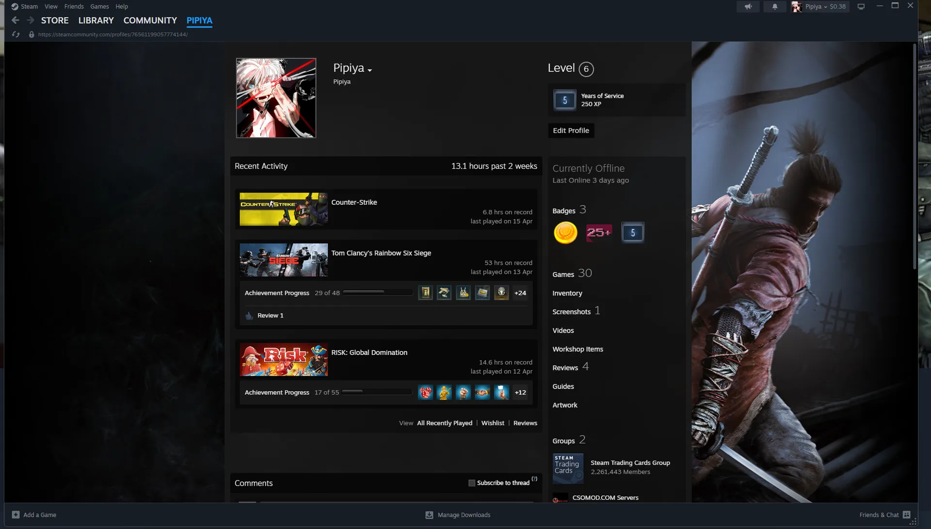
Task: Open the Videos link
Action: (563, 331)
